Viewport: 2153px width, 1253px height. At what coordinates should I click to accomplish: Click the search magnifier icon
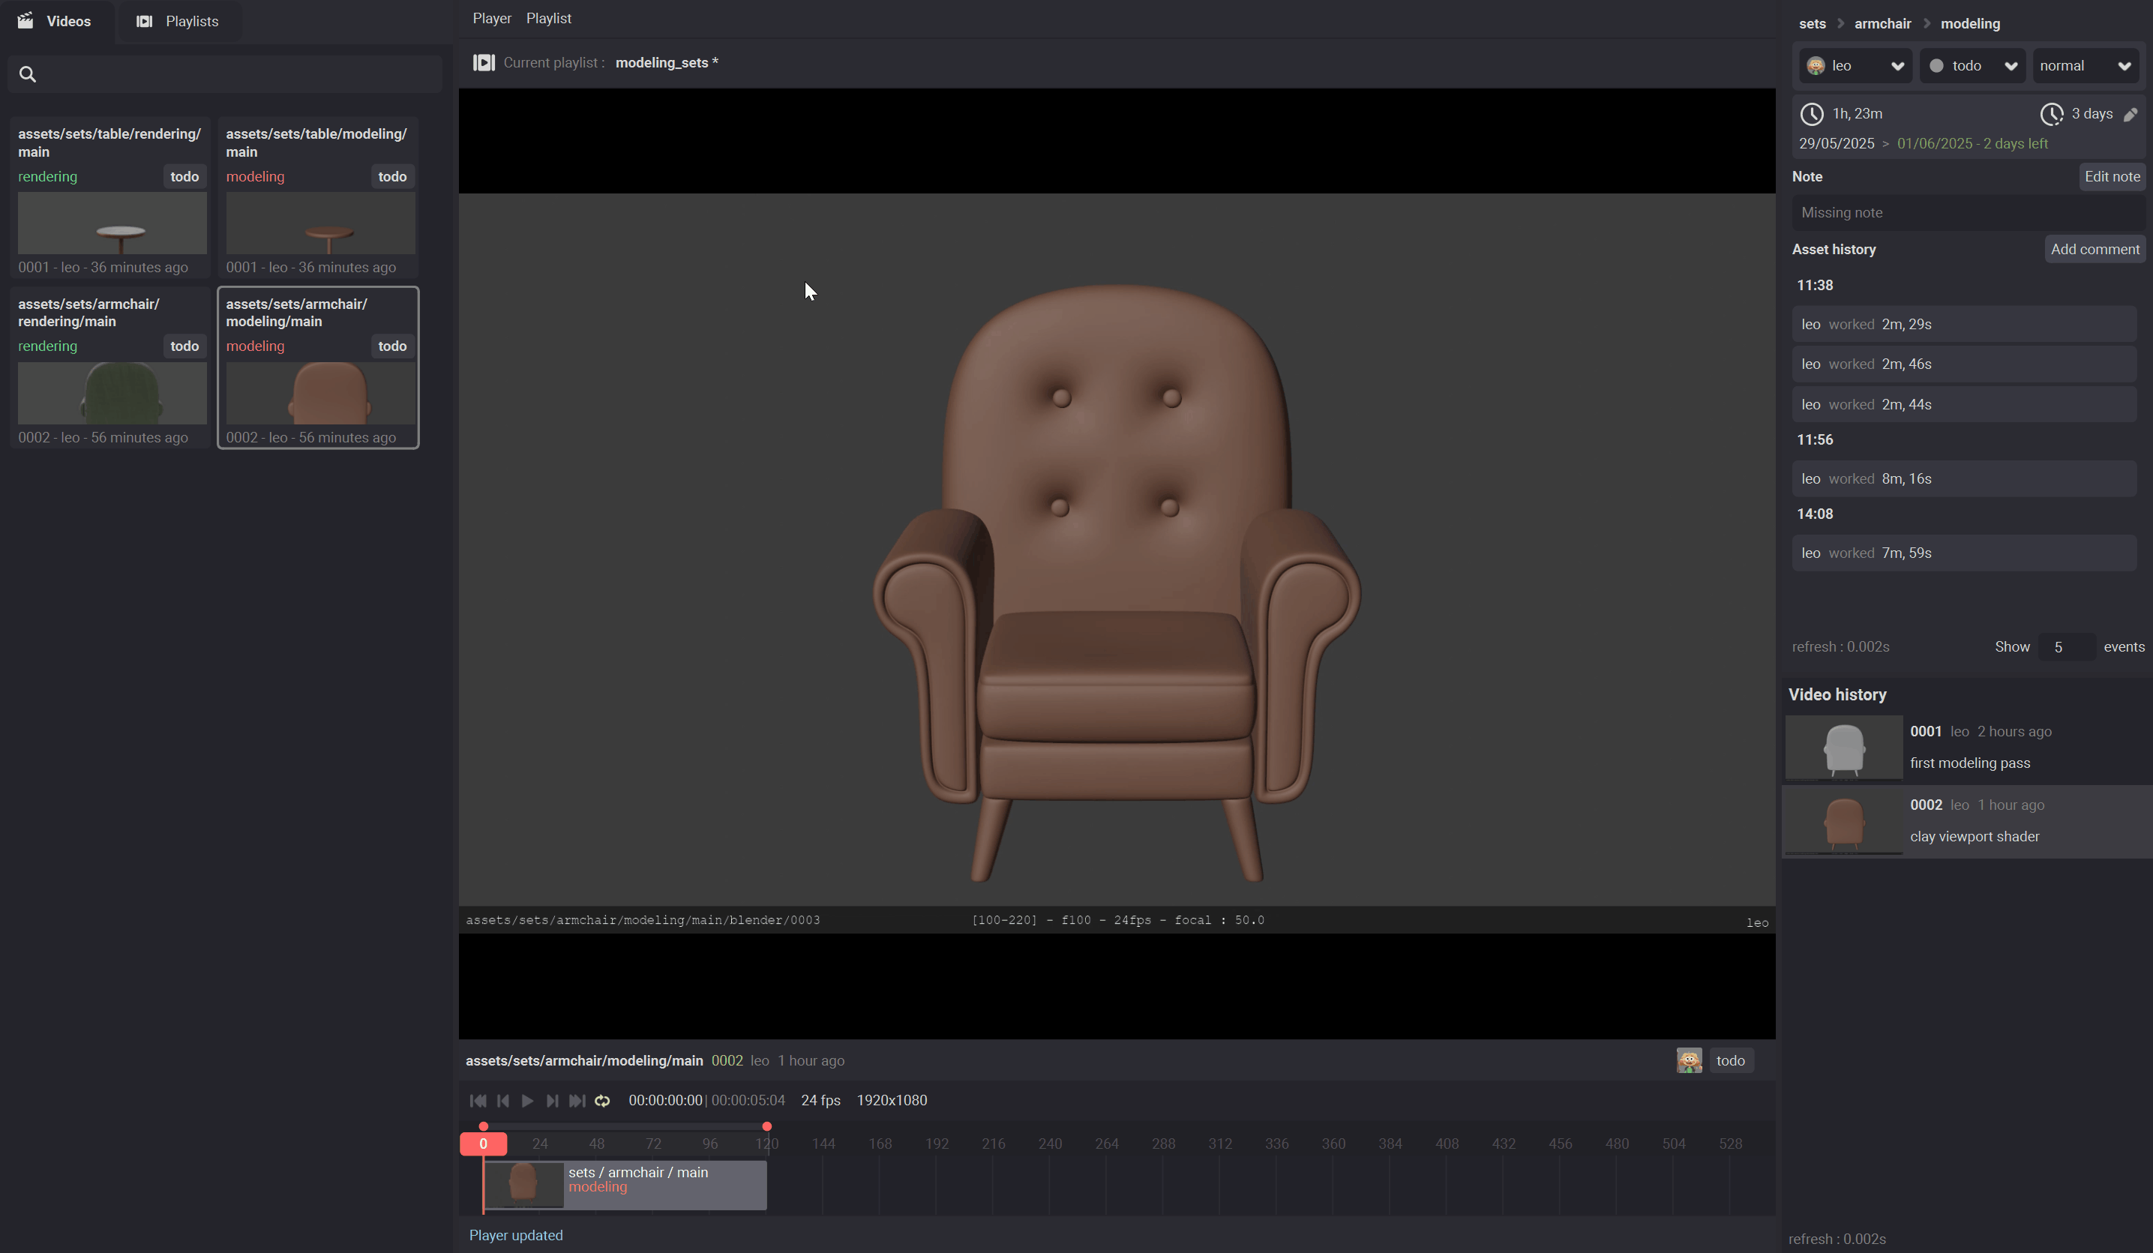point(27,74)
